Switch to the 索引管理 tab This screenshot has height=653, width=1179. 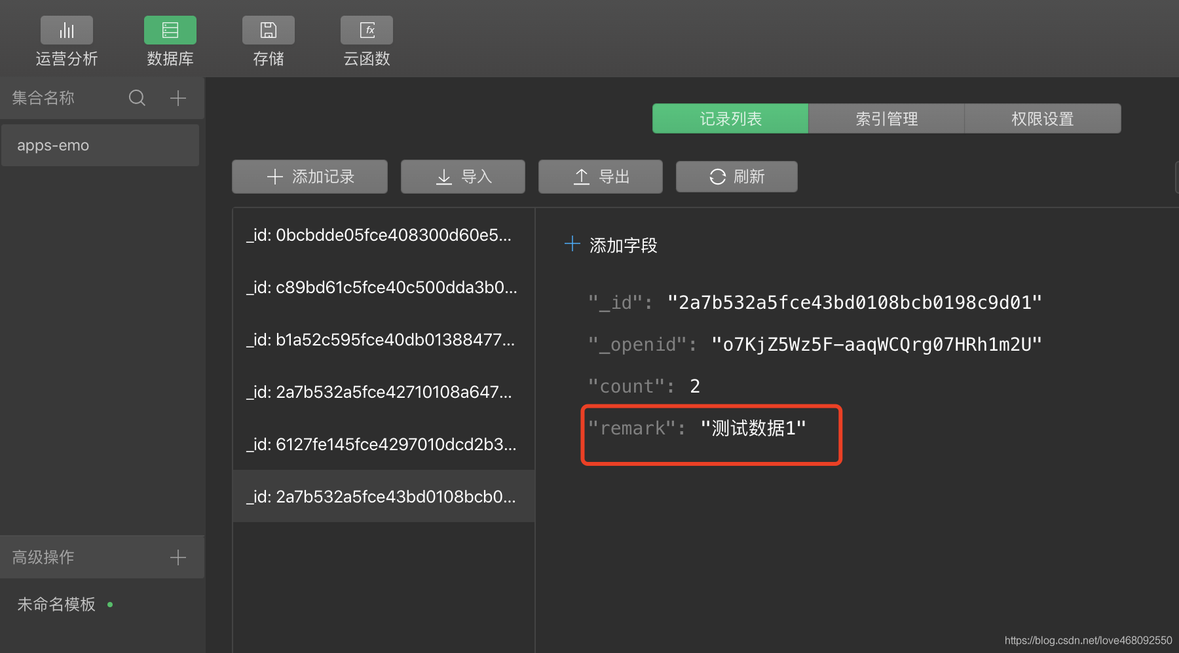click(886, 118)
